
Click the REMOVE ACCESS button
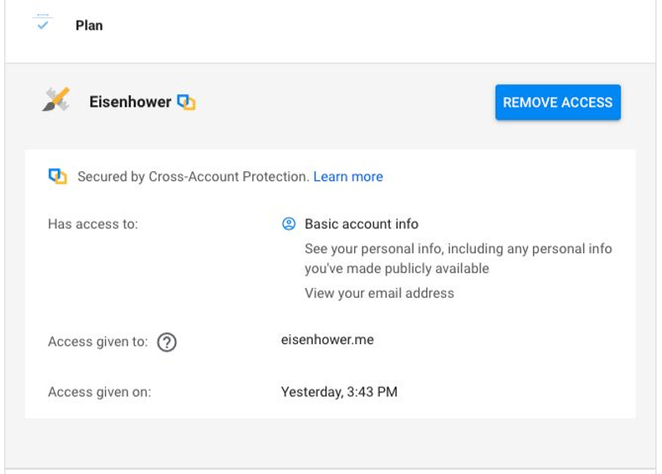tap(558, 102)
